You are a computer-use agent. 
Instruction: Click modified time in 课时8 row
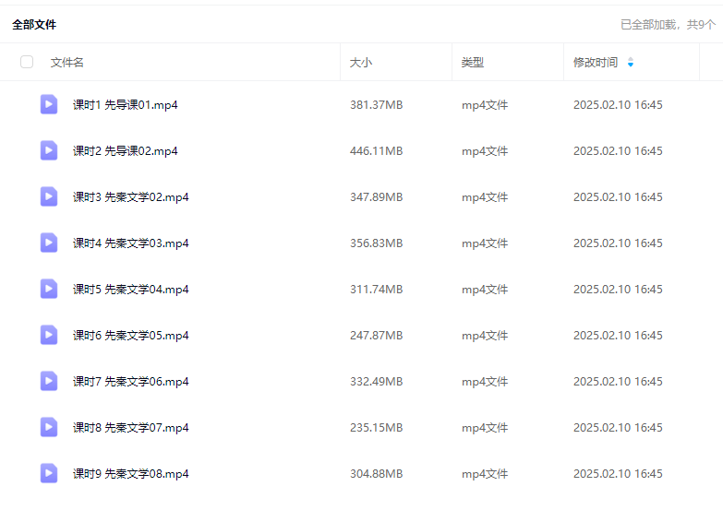pos(618,428)
